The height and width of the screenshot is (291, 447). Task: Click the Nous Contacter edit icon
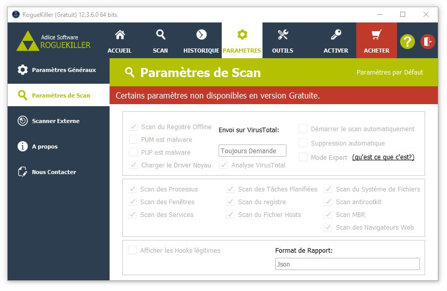pos(22,172)
